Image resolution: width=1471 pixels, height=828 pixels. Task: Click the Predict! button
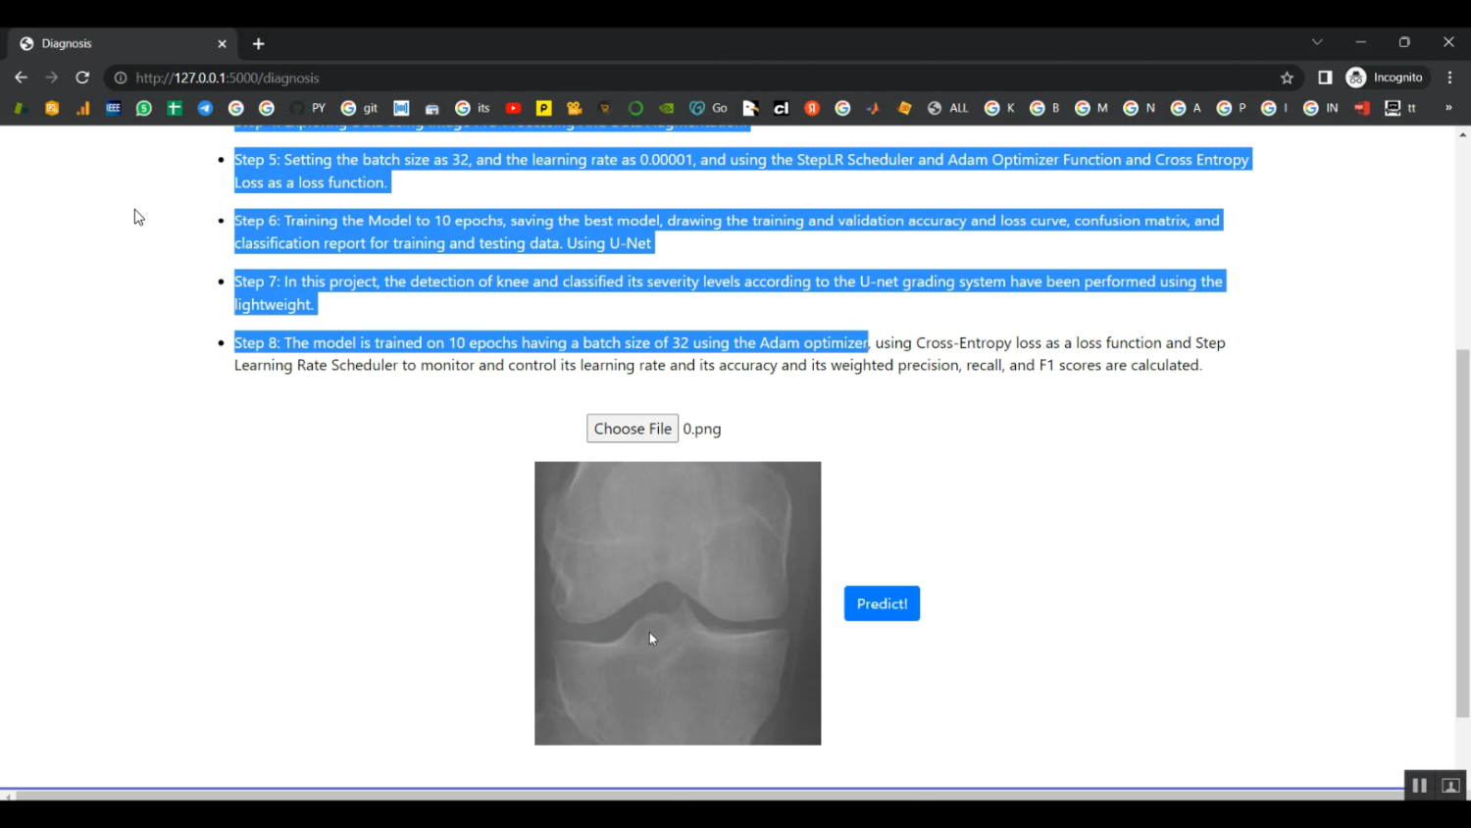[882, 603]
